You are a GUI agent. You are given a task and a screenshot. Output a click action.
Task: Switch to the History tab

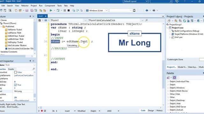coord(159,111)
